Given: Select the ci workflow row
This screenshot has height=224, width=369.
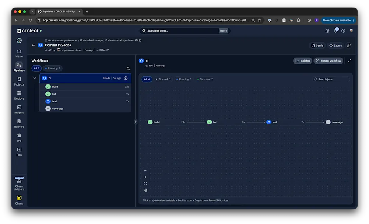Looking at the screenshot, I should pos(85,78).
